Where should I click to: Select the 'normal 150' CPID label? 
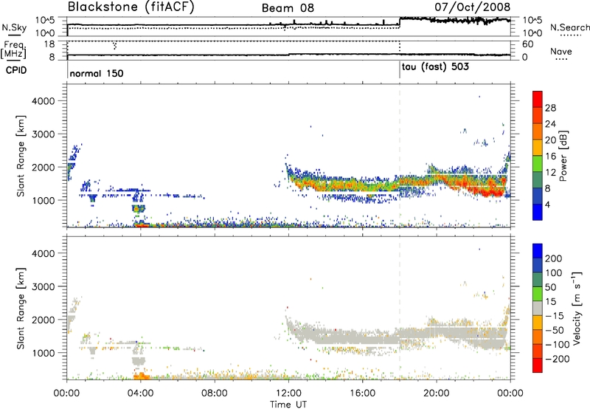tap(97, 73)
